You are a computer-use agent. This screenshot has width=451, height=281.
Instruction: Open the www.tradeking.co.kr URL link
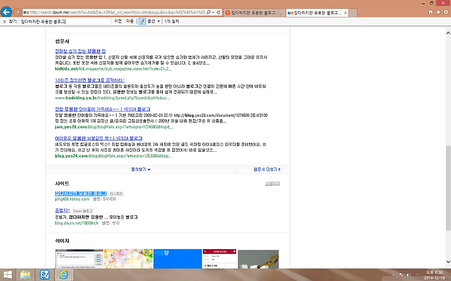113,98
